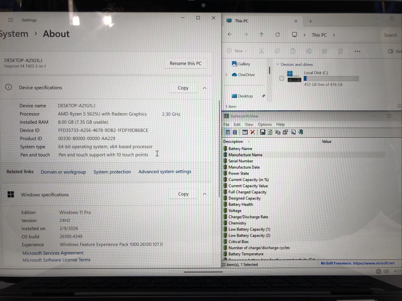Open the Options menu in BatteryInfoView
402x301 pixels.
pyautogui.click(x=265, y=124)
